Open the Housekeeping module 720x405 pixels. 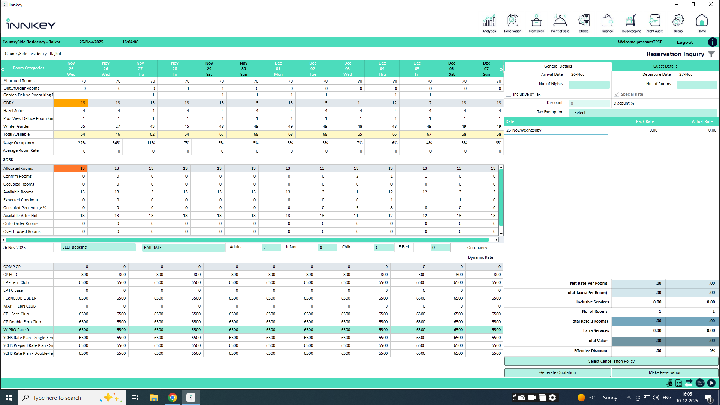coord(631,23)
